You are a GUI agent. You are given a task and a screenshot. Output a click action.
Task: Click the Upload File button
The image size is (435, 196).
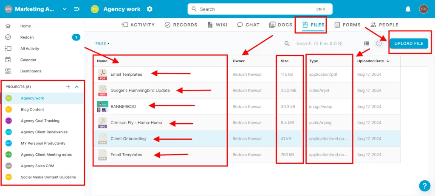tap(409, 44)
